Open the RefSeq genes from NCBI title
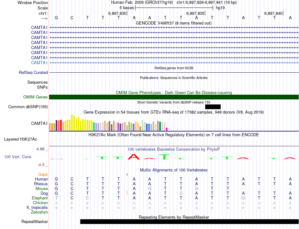The image size is (299, 229). (x=174, y=68)
